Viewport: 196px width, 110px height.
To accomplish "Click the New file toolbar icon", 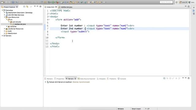I will (x=2, y=2).
